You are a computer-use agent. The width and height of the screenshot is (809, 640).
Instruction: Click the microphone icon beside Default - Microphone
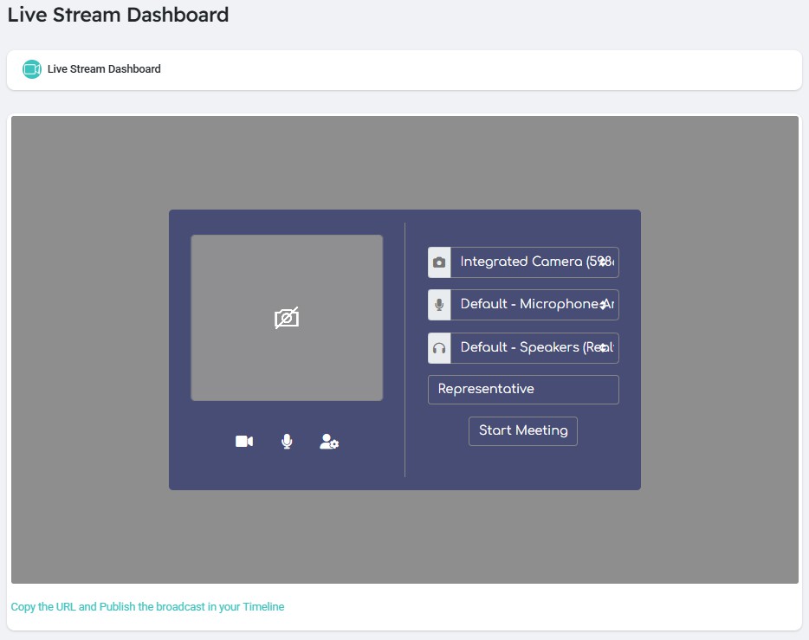(x=439, y=305)
